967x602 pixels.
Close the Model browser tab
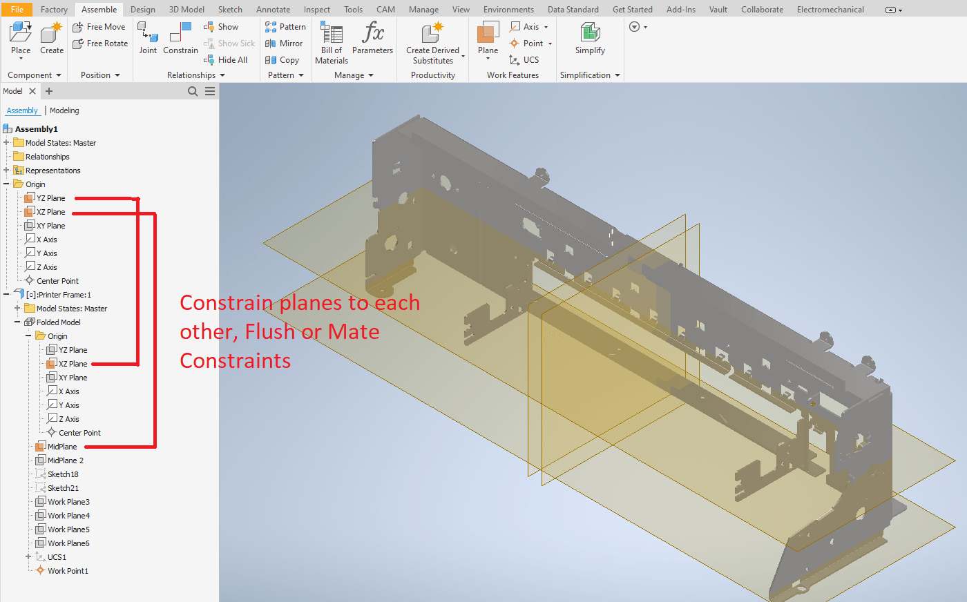click(x=32, y=91)
